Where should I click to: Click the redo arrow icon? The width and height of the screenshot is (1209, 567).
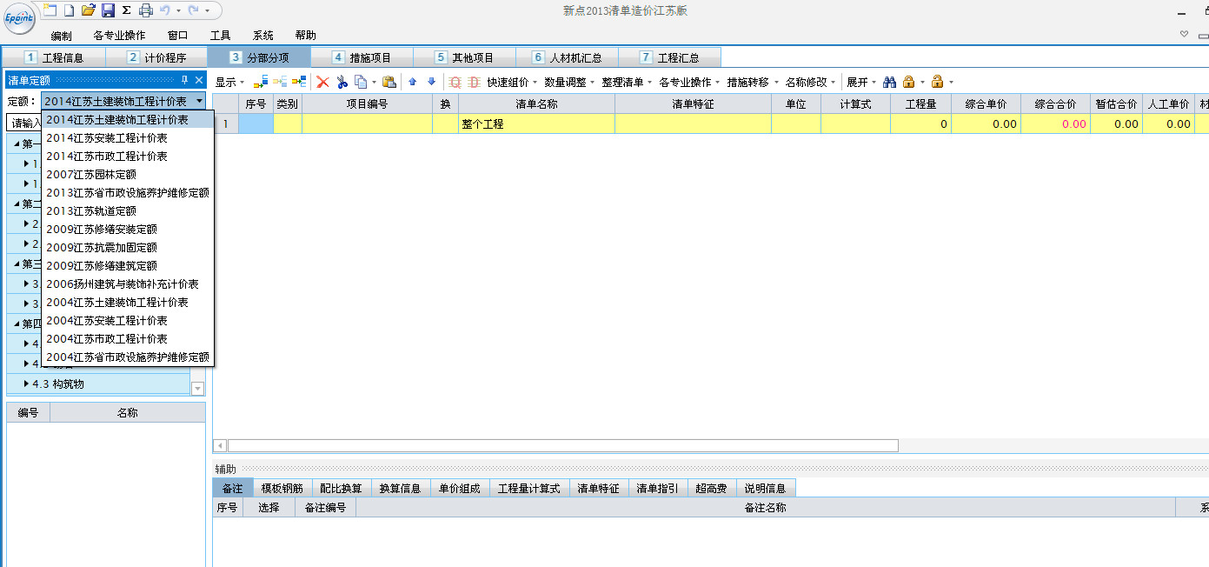pos(193,10)
